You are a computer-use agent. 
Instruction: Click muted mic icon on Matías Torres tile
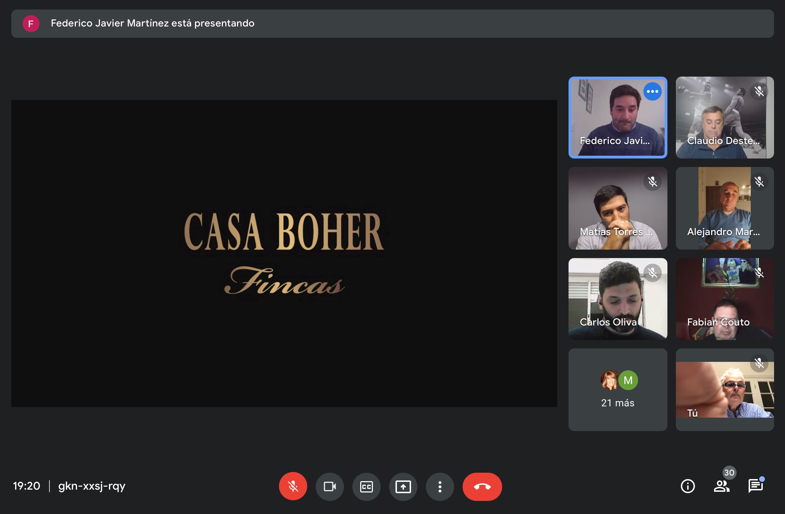652,182
